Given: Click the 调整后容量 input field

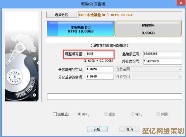Looking at the screenshot, I should (100, 54).
